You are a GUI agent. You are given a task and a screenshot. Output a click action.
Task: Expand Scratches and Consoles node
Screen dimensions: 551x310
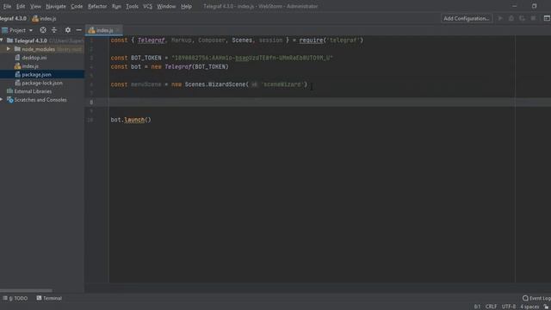(2, 100)
